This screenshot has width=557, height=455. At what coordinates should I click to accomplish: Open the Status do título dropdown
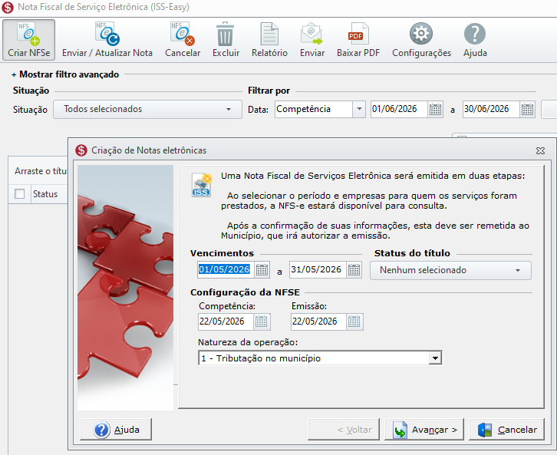(450, 270)
